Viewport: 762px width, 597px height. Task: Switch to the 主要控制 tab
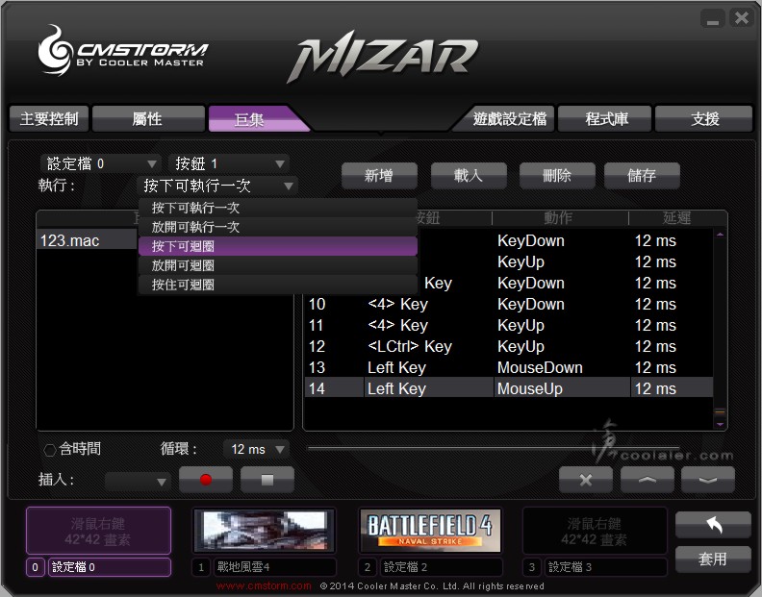click(49, 118)
